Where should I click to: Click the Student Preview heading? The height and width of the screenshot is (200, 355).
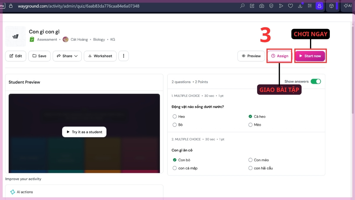[24, 82]
